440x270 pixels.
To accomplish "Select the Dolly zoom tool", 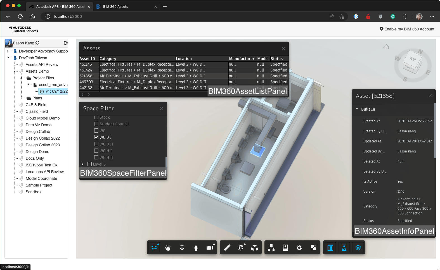I will click(x=182, y=248).
